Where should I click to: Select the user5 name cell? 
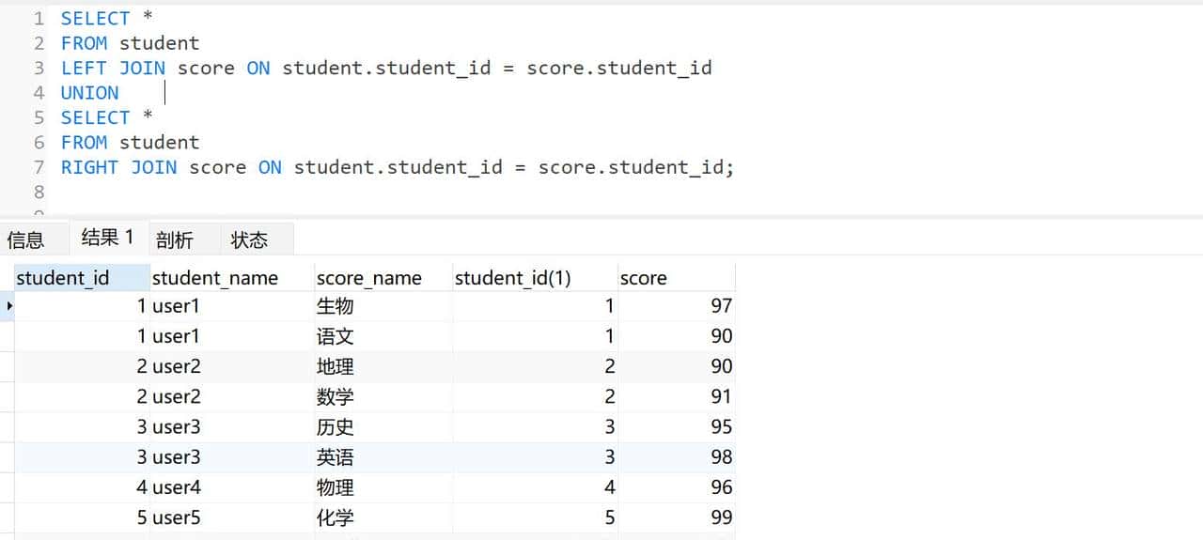[x=232, y=517]
